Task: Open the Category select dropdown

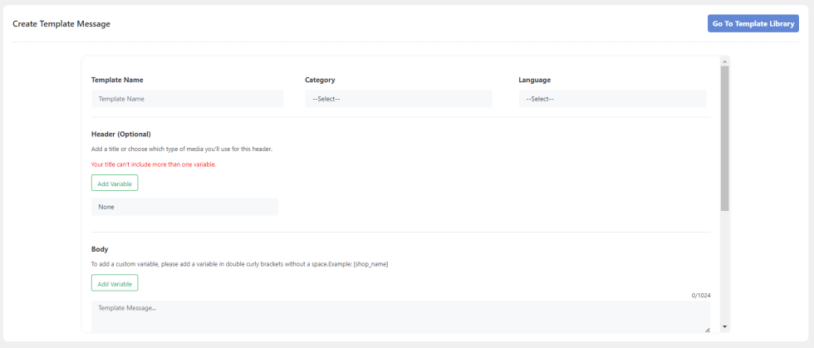Action: point(398,99)
